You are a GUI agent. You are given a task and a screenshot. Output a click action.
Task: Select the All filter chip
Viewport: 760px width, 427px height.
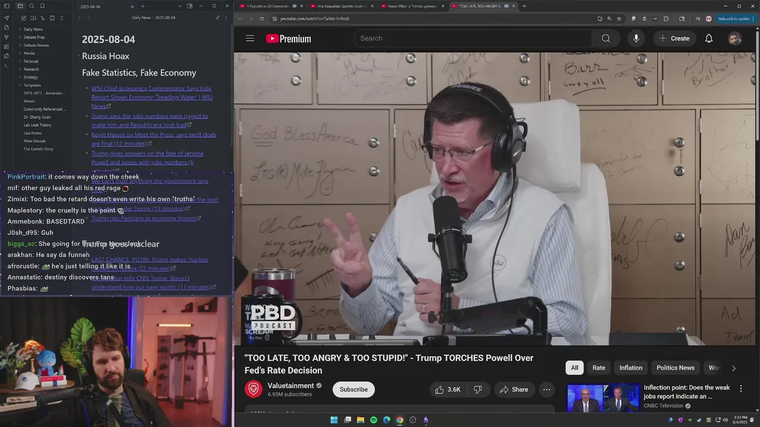[x=574, y=368]
